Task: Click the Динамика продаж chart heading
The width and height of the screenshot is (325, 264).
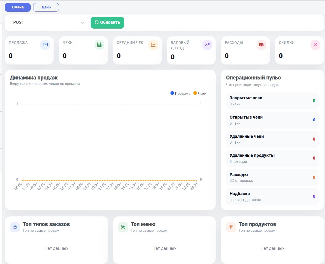Action: click(34, 78)
